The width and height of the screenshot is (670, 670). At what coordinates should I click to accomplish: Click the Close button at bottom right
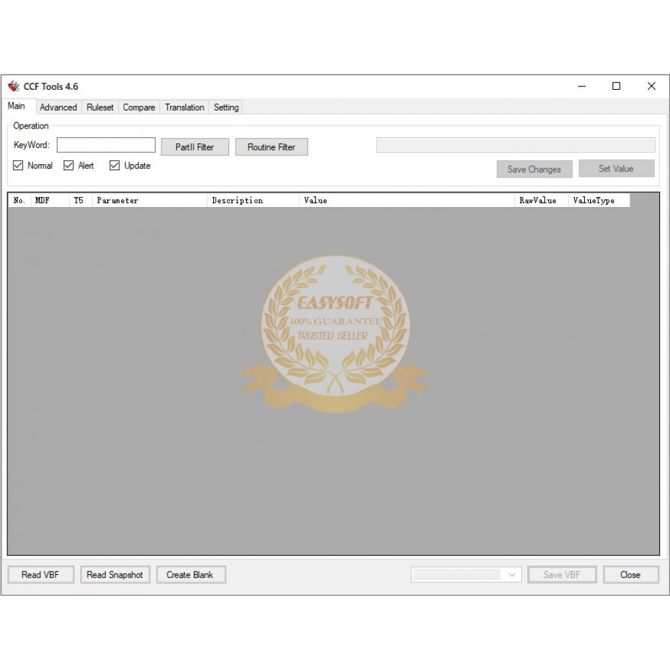tap(630, 575)
